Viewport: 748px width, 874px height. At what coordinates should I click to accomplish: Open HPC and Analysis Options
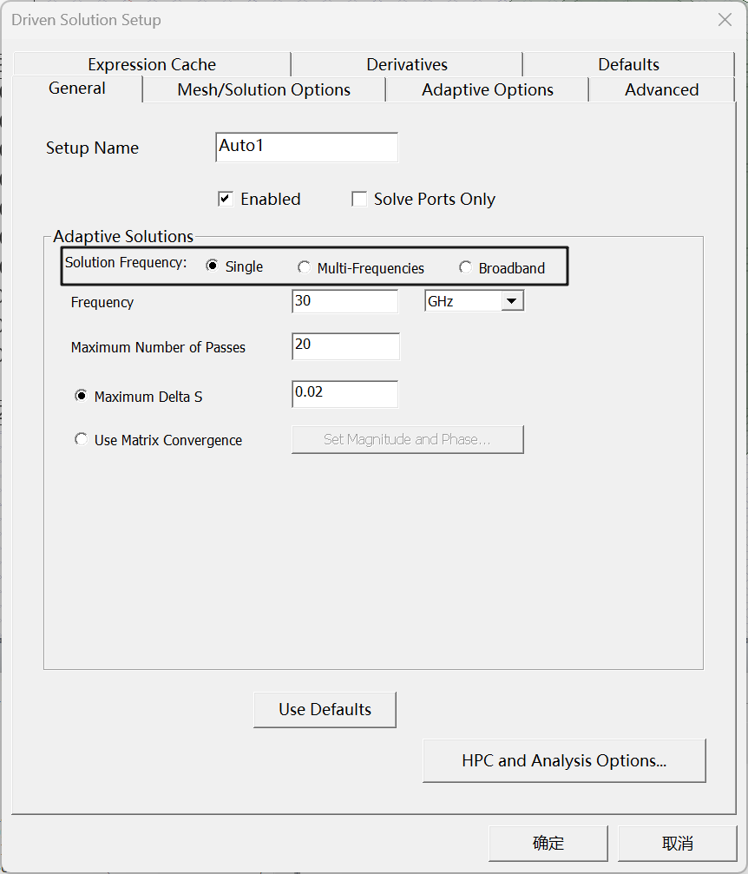(x=564, y=761)
